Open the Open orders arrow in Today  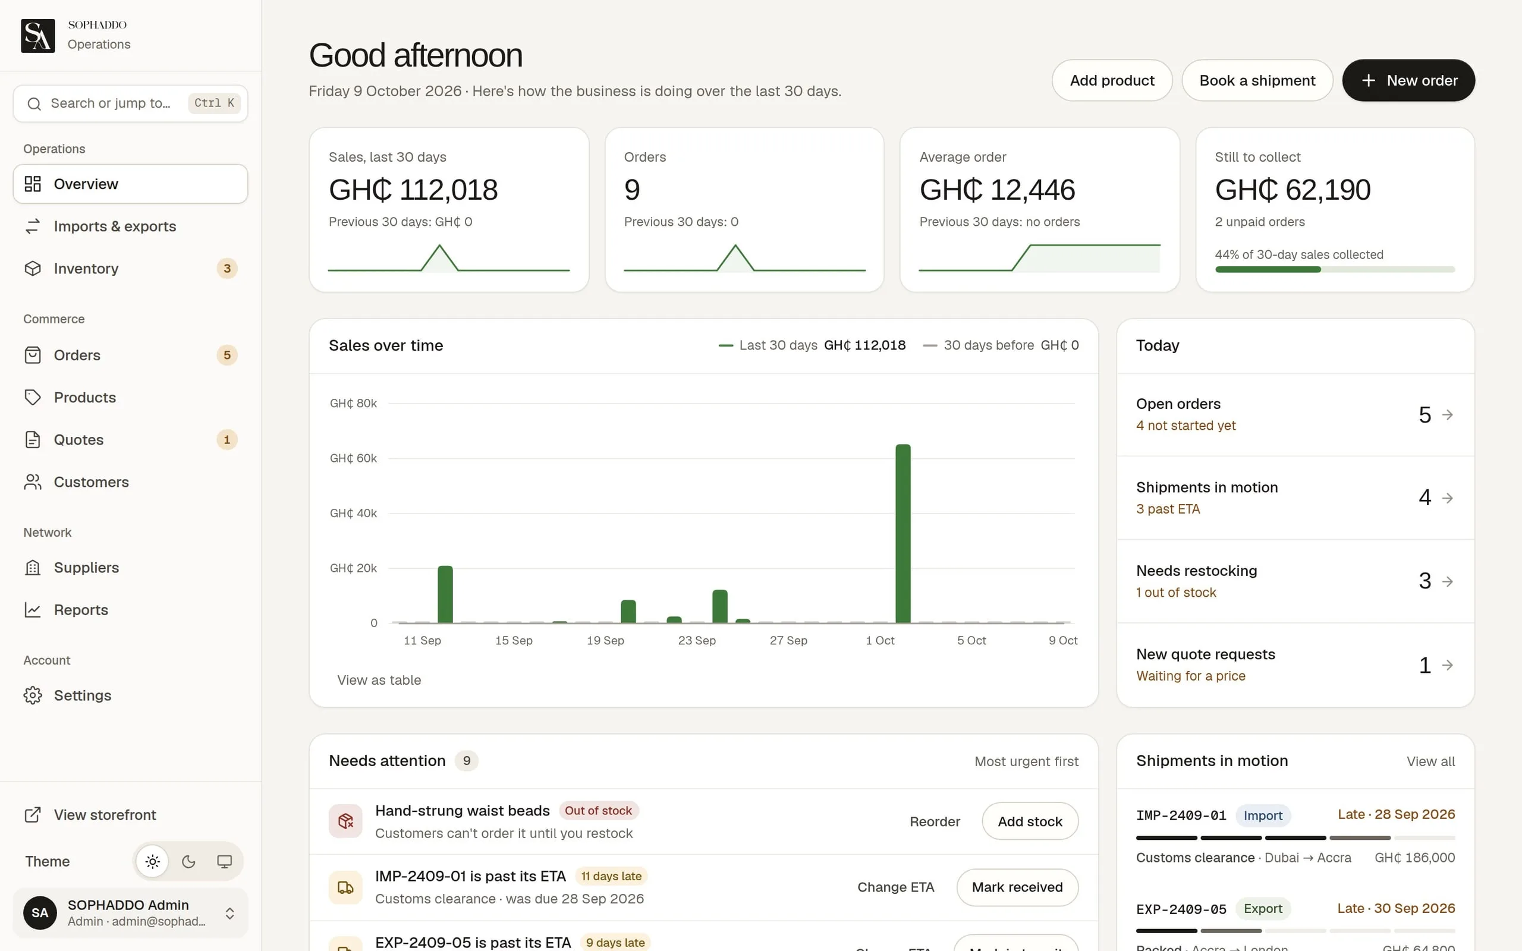pos(1448,414)
